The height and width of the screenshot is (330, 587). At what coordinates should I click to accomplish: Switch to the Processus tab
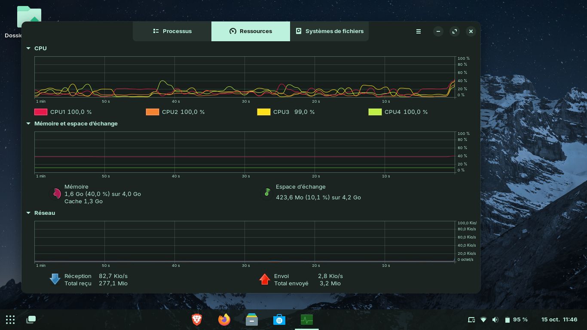172,31
